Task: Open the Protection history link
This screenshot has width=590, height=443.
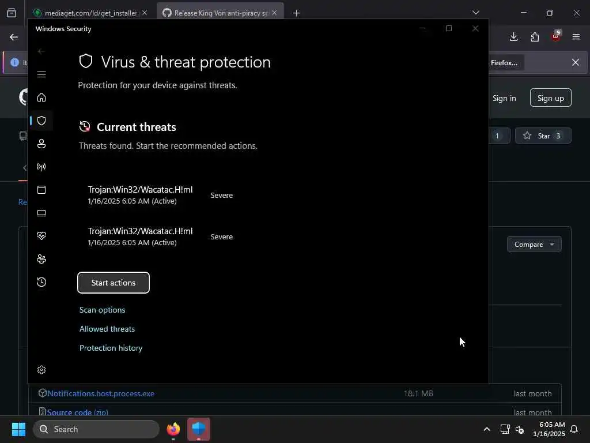Action: (x=111, y=348)
